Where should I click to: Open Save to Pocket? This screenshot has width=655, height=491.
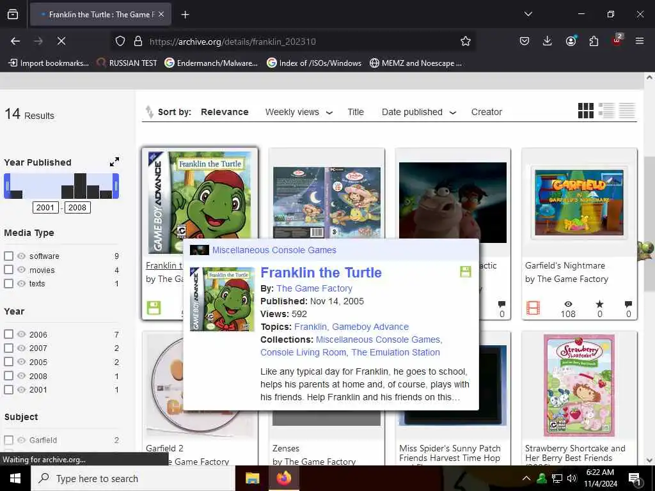click(525, 41)
